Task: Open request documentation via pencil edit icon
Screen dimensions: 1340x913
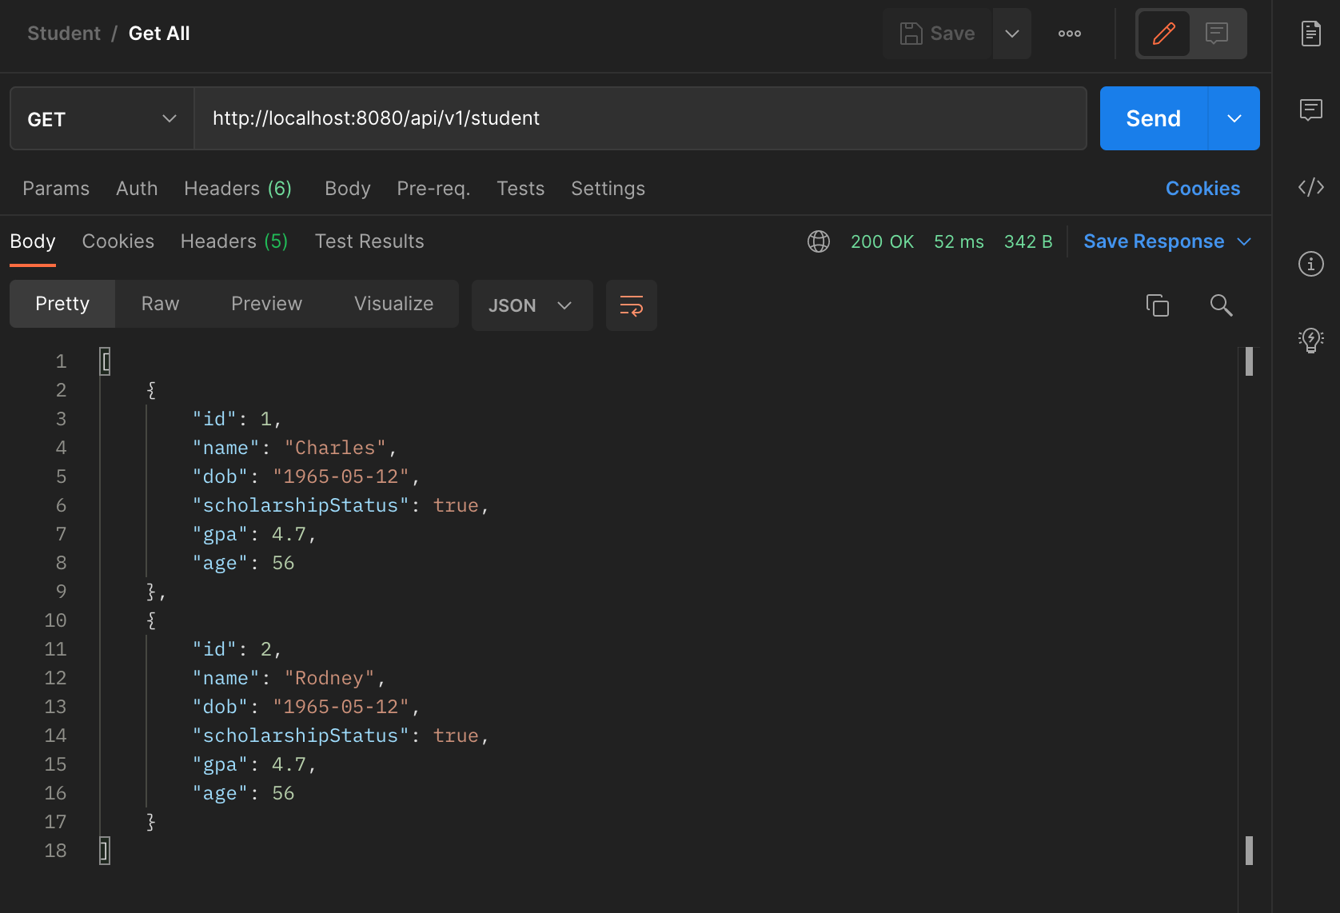Action: 1163,34
